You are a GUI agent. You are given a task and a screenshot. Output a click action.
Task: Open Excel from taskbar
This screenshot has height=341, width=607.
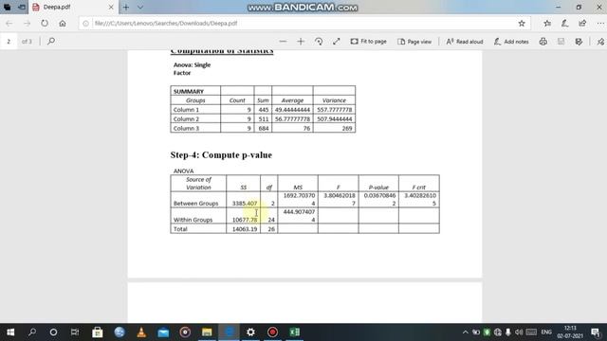point(295,332)
